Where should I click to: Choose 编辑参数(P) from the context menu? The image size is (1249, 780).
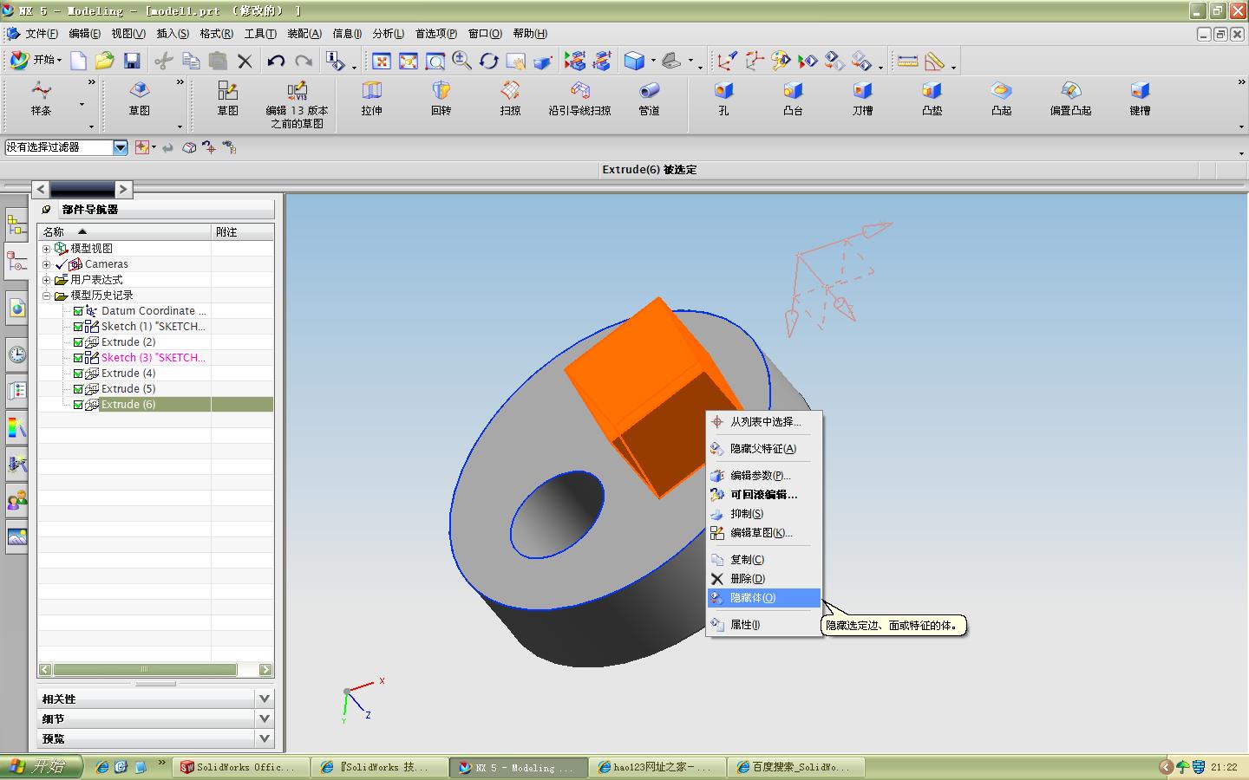coord(763,476)
